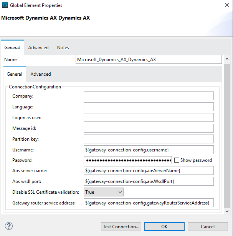Enable the Show password checkbox
This screenshot has width=233, height=236.
click(x=177, y=160)
